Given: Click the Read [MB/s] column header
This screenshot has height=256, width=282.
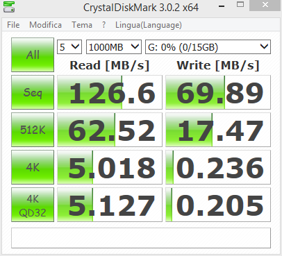Looking at the screenshot, I should pyautogui.click(x=110, y=65).
